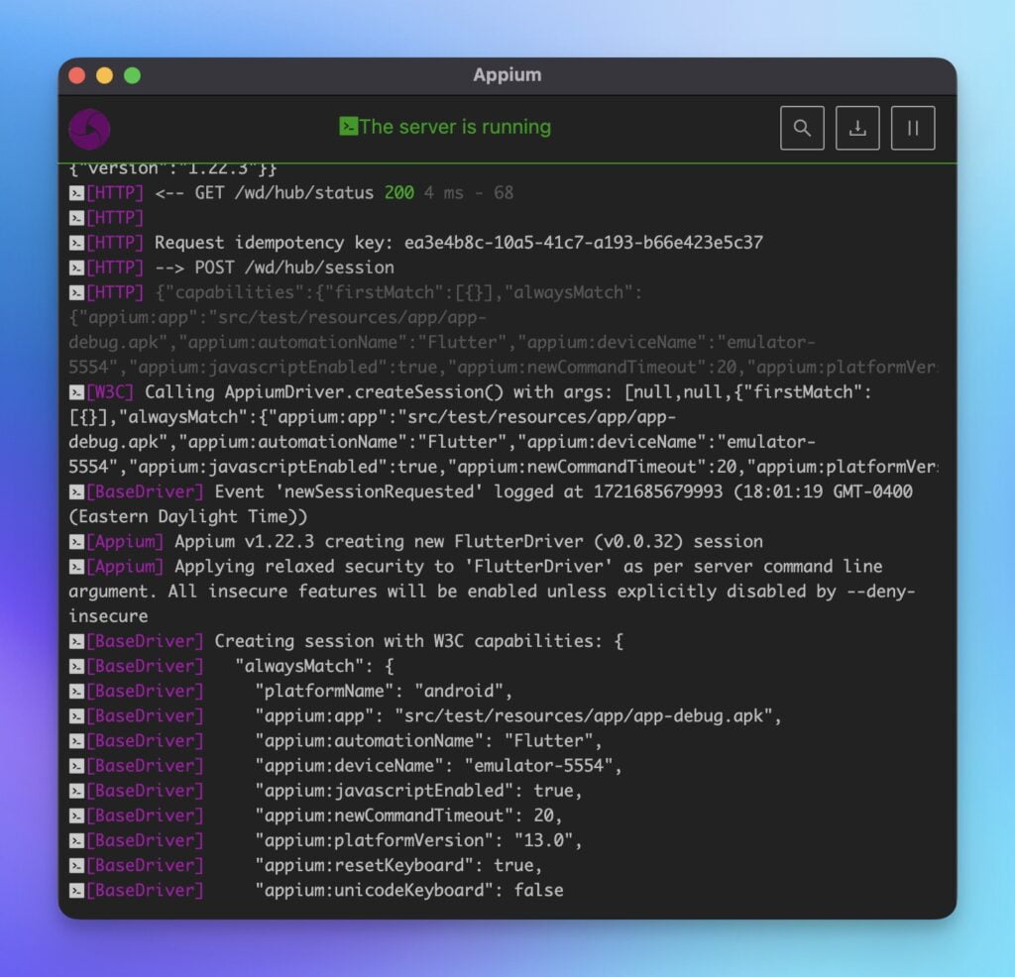Screen dimensions: 1015x977
Task: Click 'GET /wd/hub/status' log text
Action: click(x=284, y=193)
